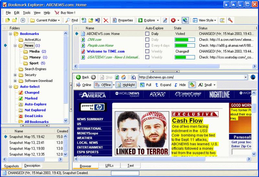Screen dimensions: 259x177
Task: Click the green browser Back arrow
Action: pos(78,77)
